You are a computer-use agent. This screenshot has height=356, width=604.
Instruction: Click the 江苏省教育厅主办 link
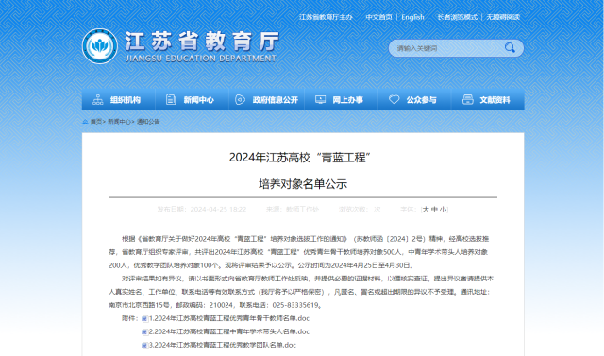tap(326, 17)
